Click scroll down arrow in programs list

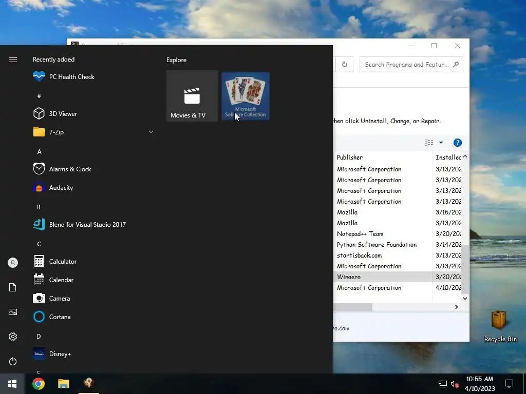(x=465, y=298)
